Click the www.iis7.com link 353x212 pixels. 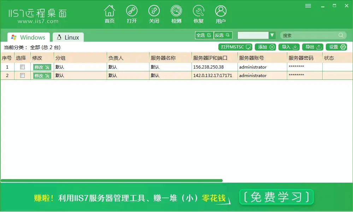point(38,22)
